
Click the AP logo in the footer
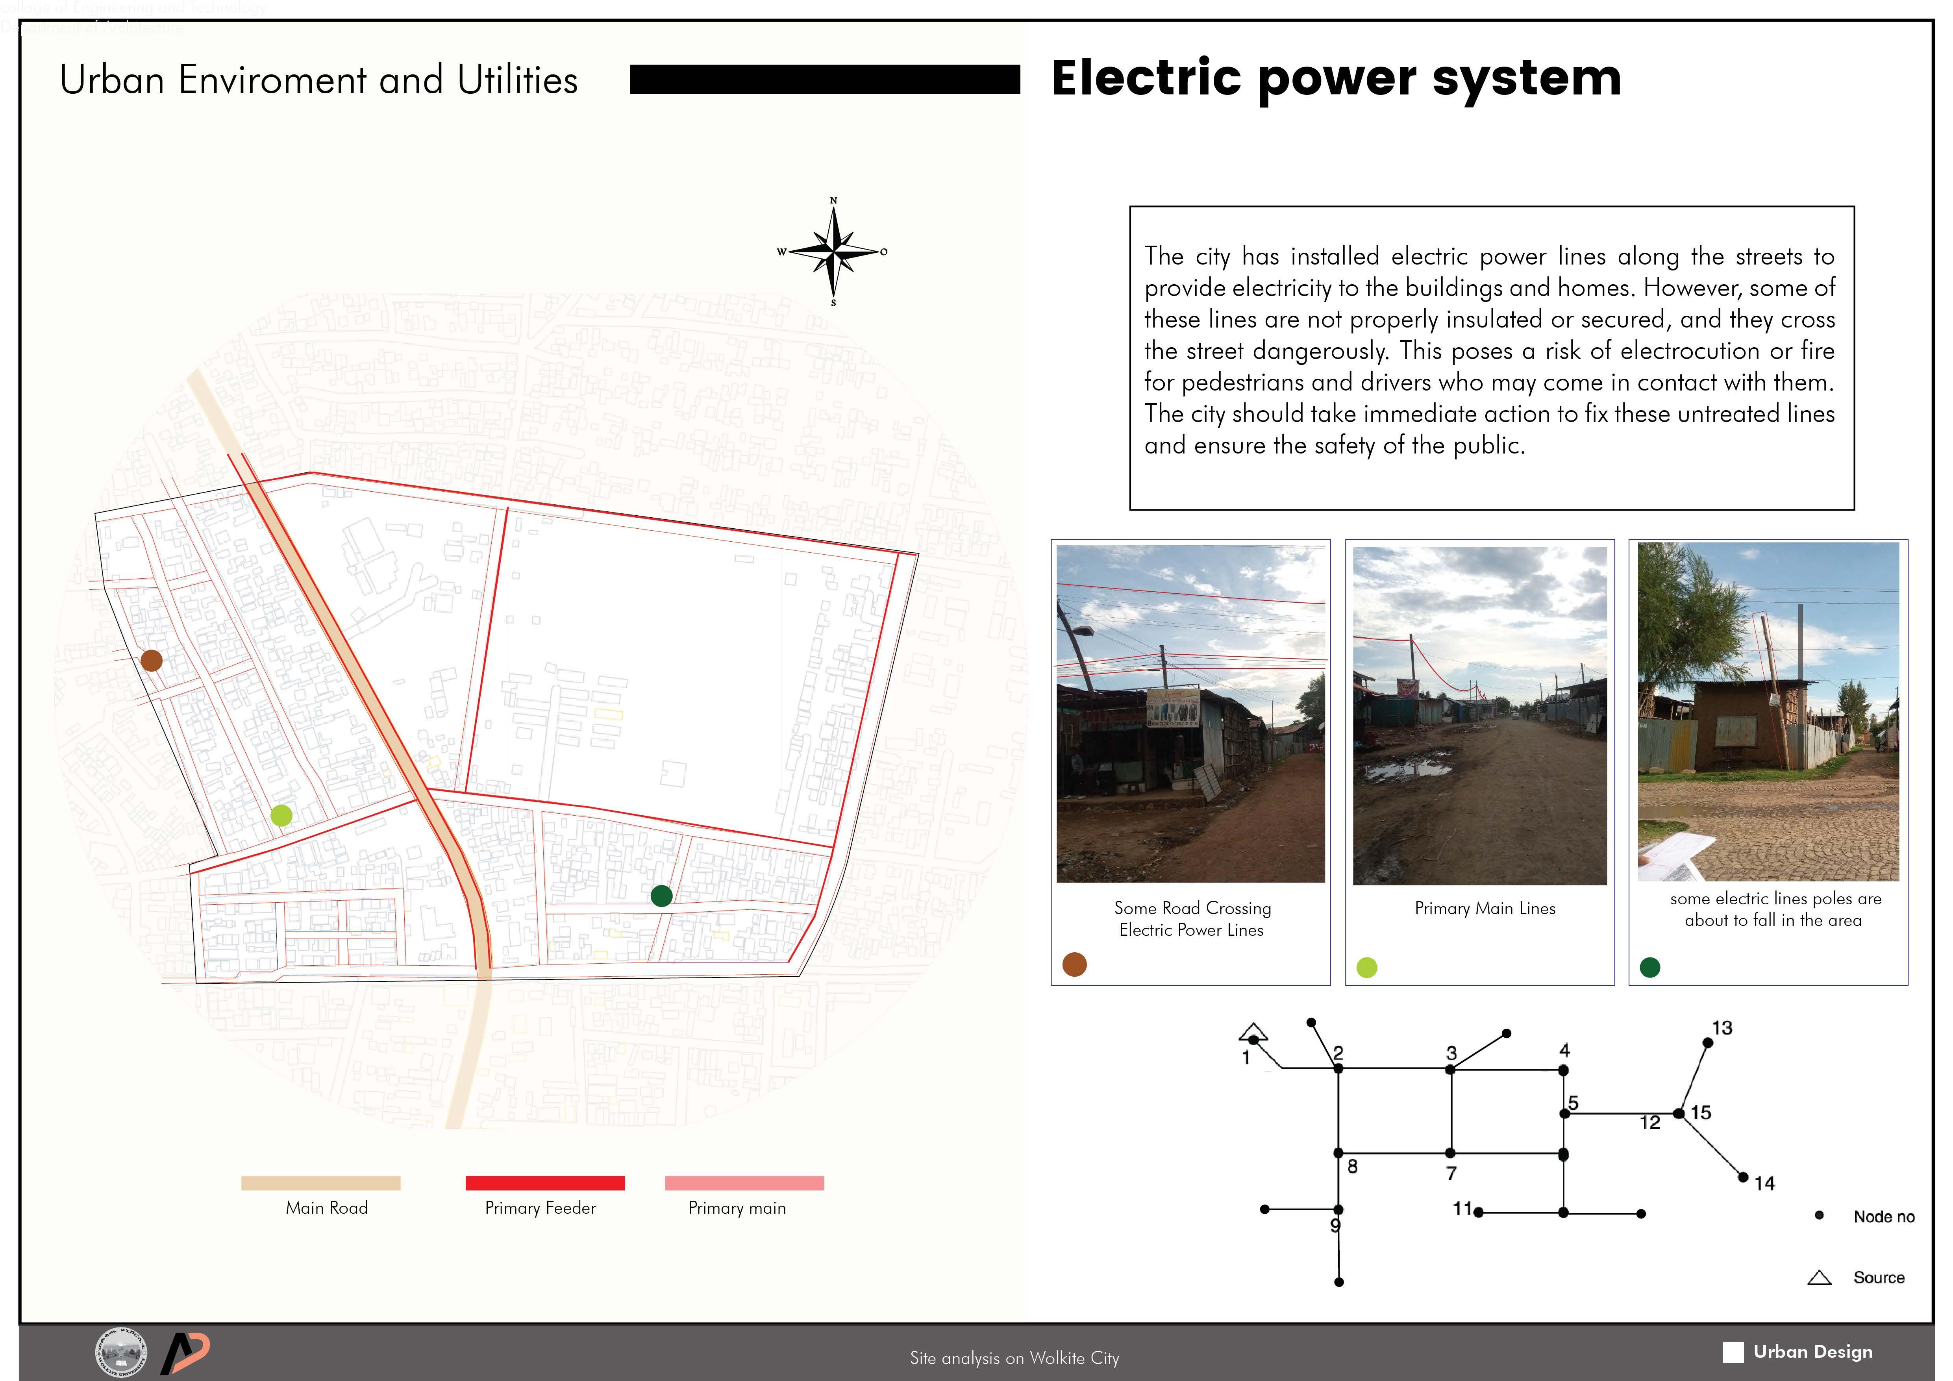pos(185,1353)
